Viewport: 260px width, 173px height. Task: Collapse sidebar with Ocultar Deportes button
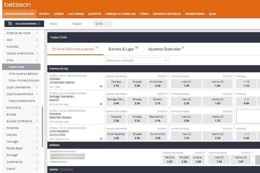(24, 24)
